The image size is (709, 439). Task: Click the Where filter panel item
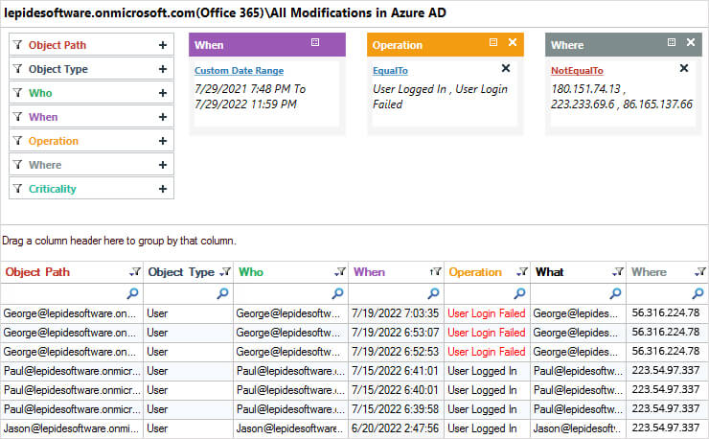pos(91,165)
